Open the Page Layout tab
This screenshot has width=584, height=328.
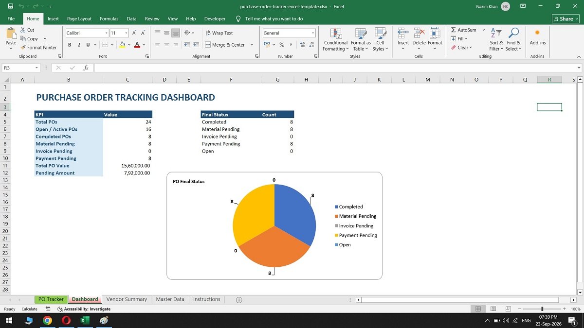click(79, 19)
